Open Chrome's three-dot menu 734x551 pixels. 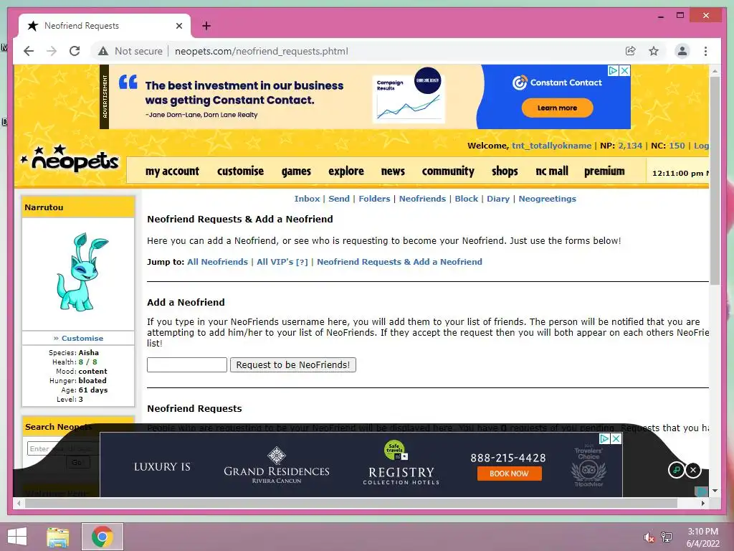[705, 51]
